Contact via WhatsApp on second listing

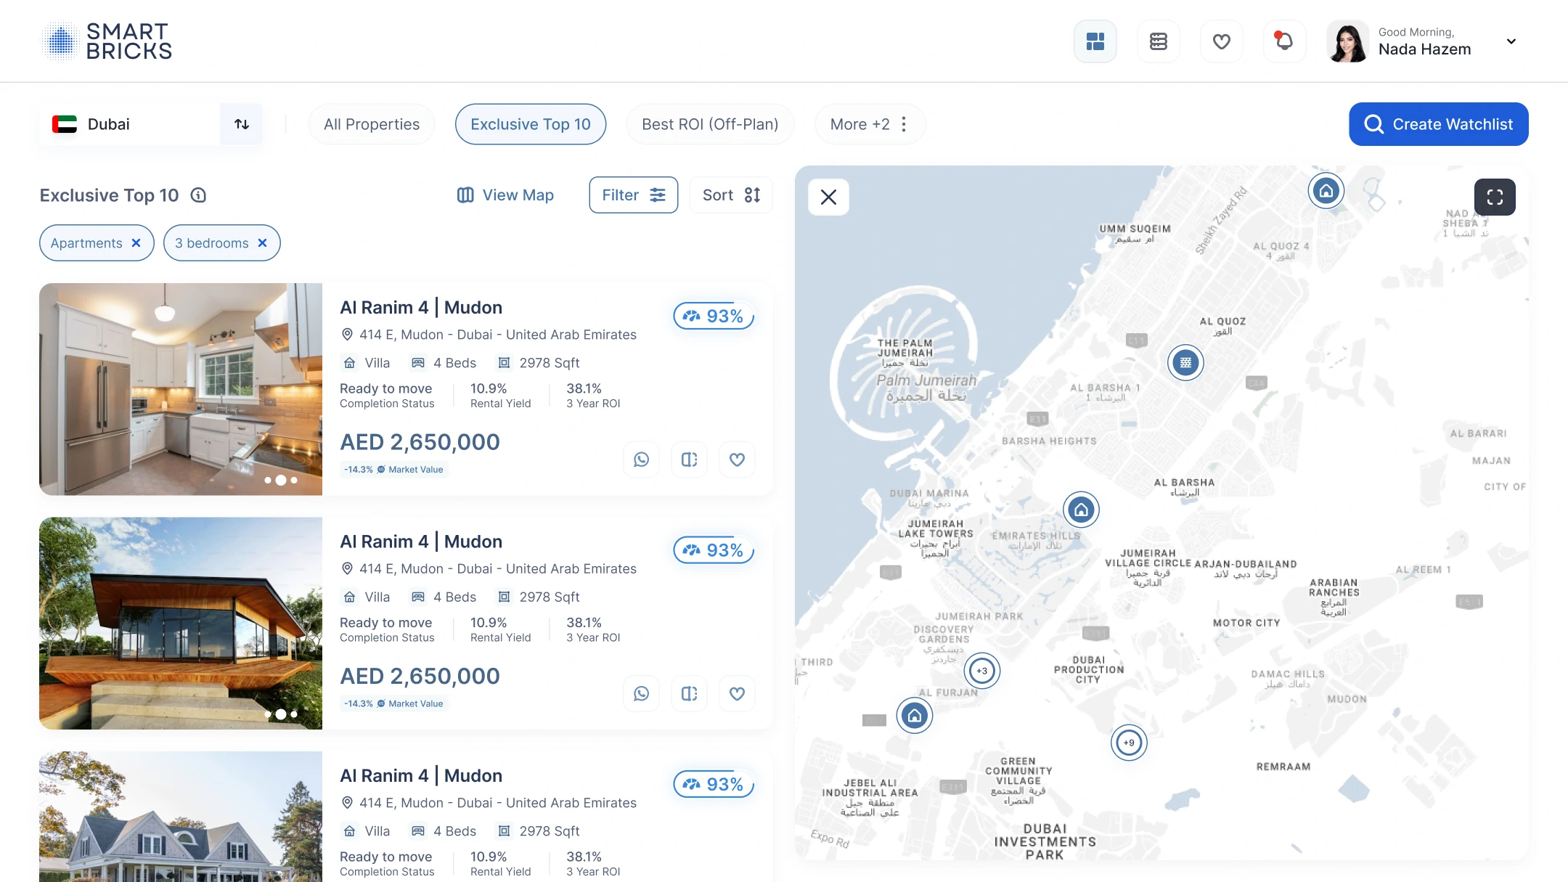click(642, 694)
